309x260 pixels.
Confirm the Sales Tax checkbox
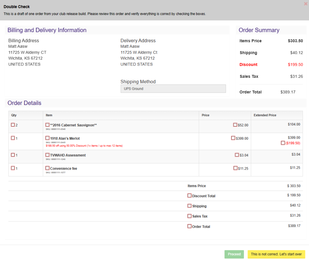coord(190,216)
